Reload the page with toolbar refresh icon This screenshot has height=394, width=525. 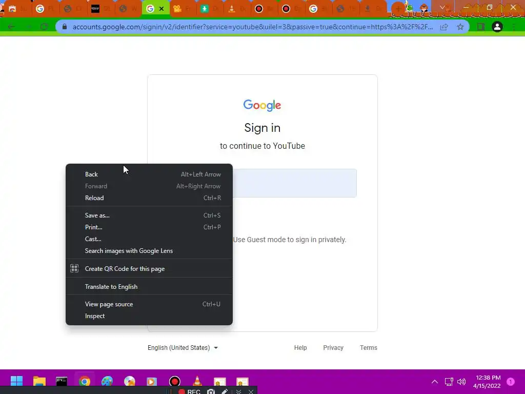coord(44,27)
